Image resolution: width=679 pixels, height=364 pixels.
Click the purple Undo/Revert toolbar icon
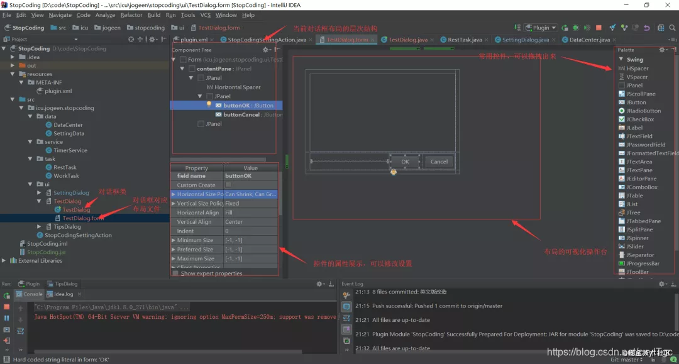[646, 28]
